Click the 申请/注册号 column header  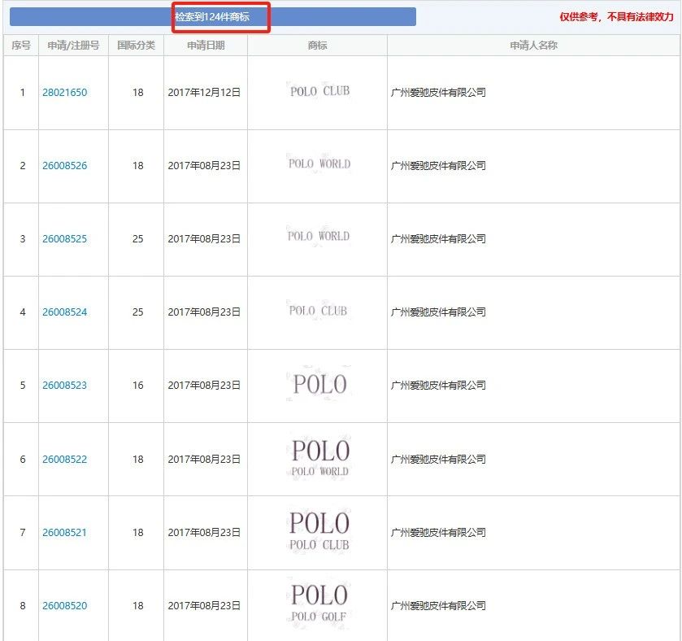(73, 46)
